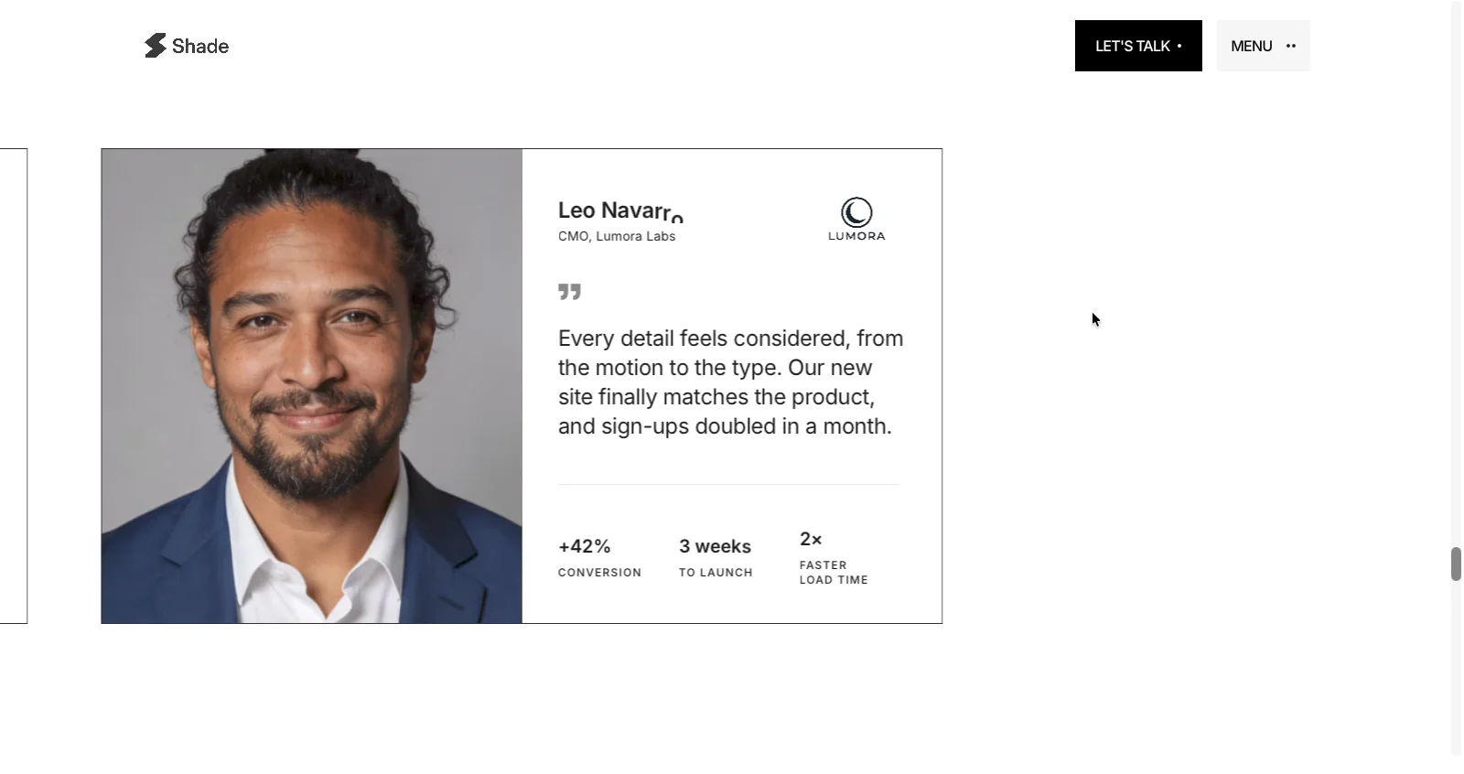1464x774 pixels.
Task: Click the testimonial quote paragraph
Action: 730,382
